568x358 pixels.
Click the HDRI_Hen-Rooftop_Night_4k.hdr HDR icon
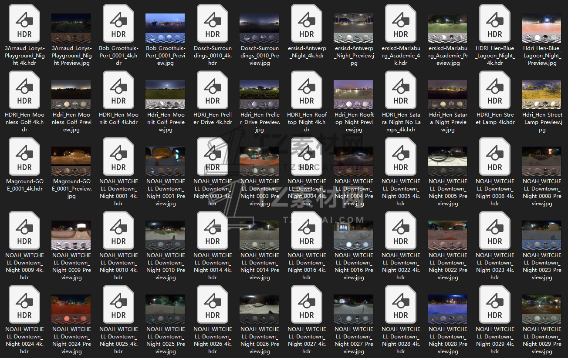tap(307, 90)
